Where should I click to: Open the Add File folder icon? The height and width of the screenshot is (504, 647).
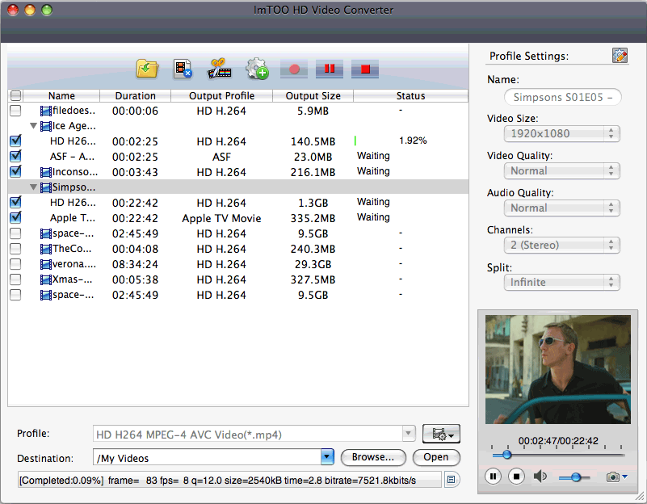pyautogui.click(x=147, y=69)
